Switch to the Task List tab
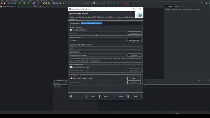Image resolution: width=210 pixels, height=118 pixels. point(179,7)
